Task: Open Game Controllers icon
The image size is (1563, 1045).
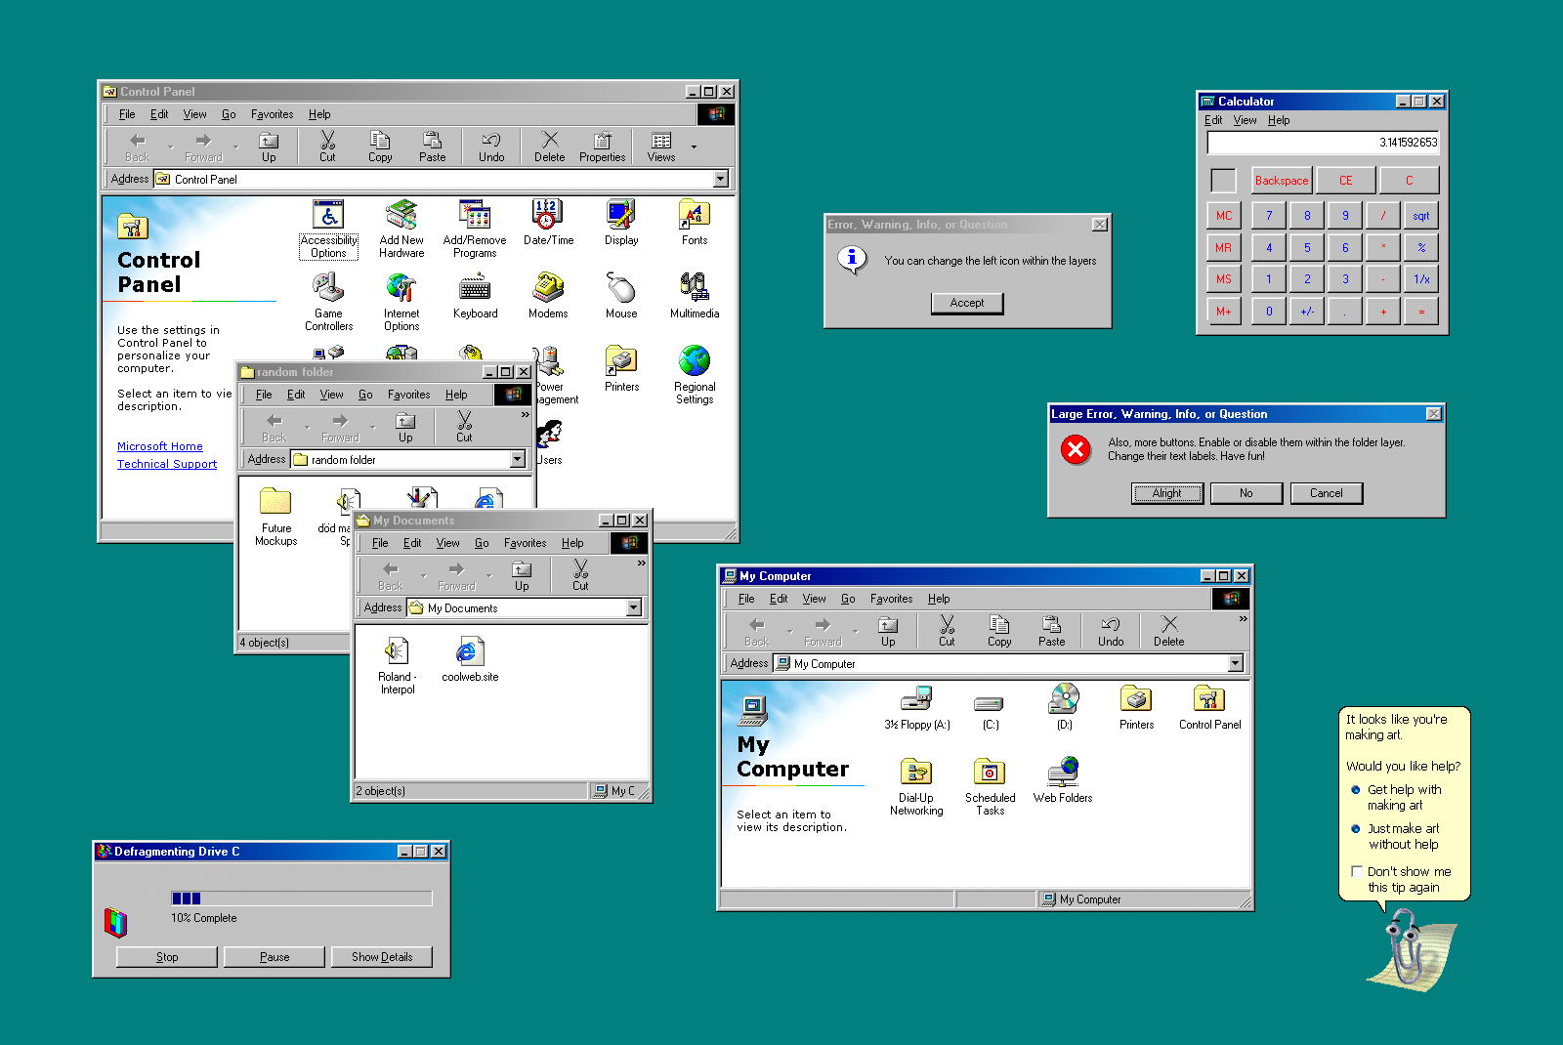Action: [328, 302]
